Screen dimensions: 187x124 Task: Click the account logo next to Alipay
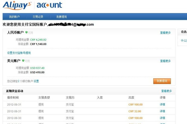(49, 5)
